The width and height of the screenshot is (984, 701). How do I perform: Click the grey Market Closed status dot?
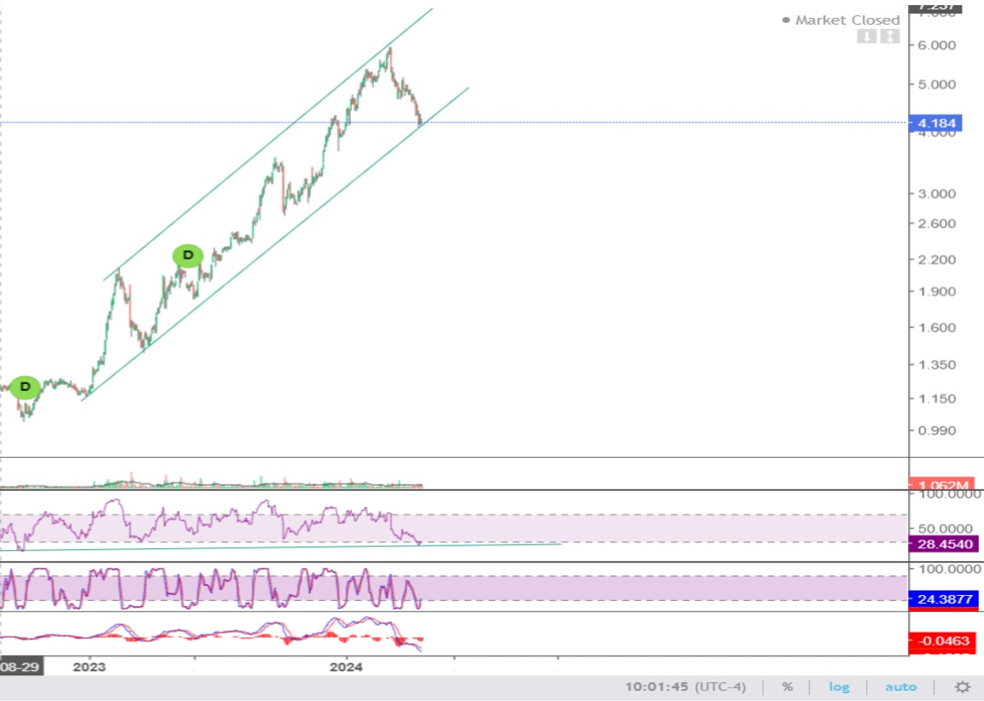786,20
